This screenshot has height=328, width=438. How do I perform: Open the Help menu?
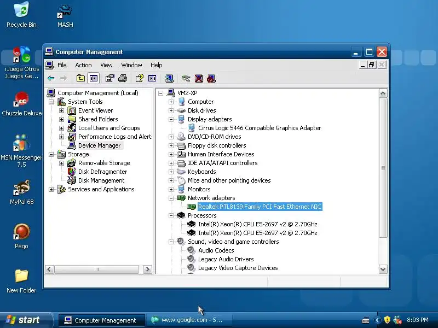[x=156, y=65]
